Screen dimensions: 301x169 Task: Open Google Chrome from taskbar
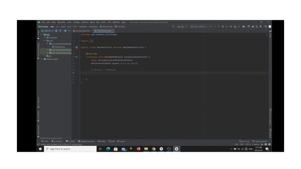154,149
